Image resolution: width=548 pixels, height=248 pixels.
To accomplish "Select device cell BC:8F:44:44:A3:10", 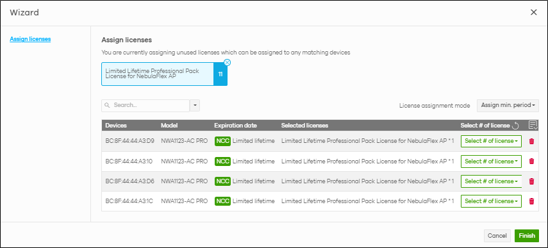I will click(x=129, y=161).
